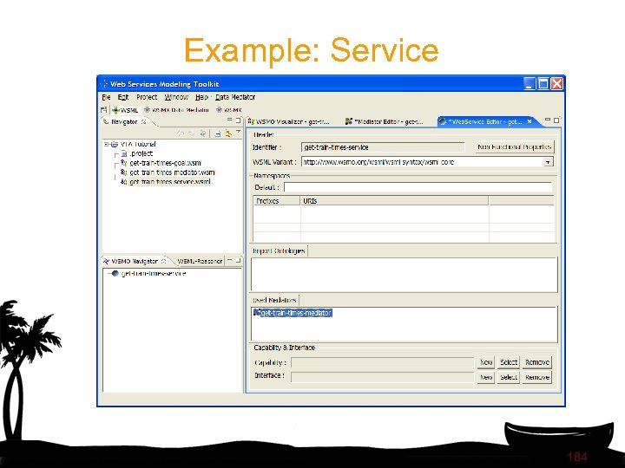
Task: Click the Web Services Modeling Toolkit title icon
Action: [x=104, y=84]
